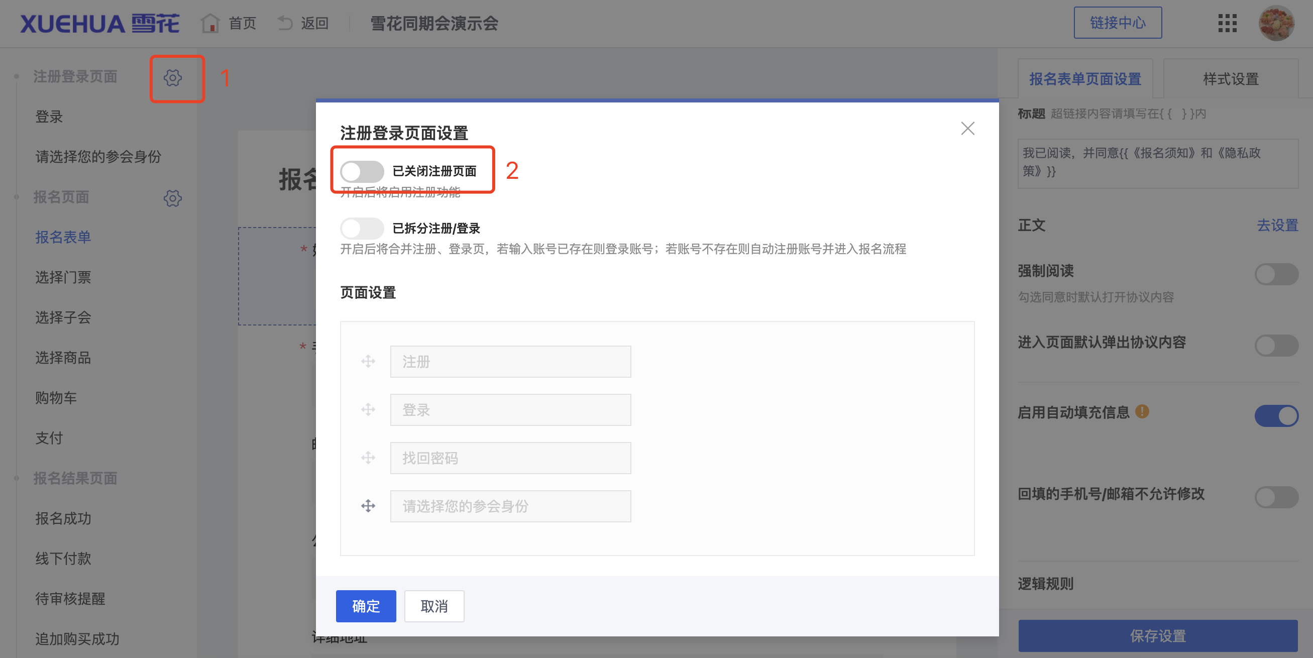The image size is (1313, 658).
Task: Toggle the 已拆分注册/登录 switch
Action: click(362, 229)
